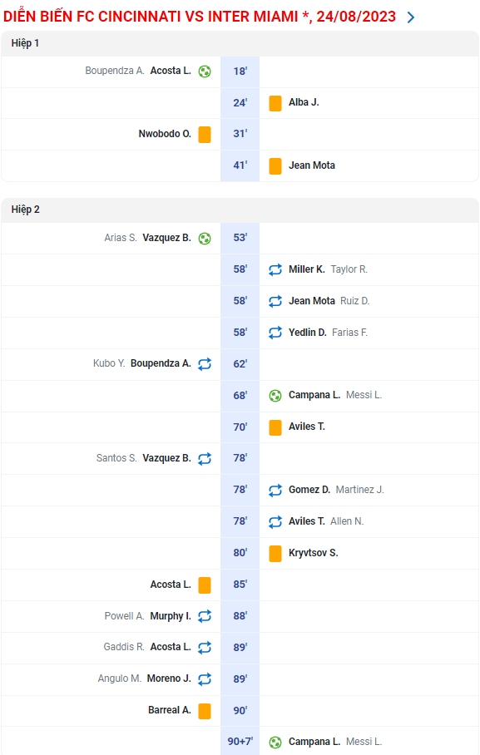Click player name Yedlin D.
The image size is (480, 755).
coord(308,333)
